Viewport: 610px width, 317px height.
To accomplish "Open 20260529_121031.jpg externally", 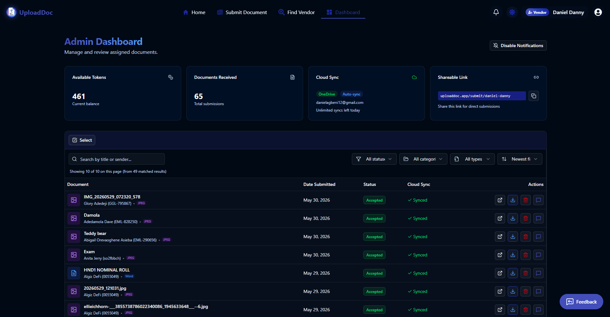I will (x=500, y=291).
